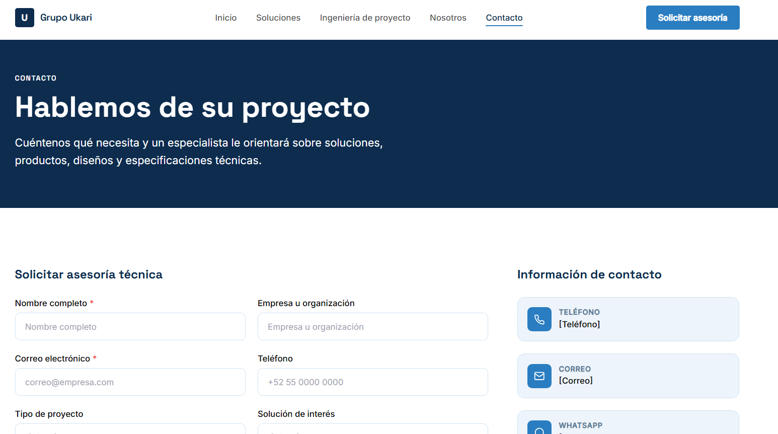Click the CONTACTO eyebrow text
Viewport: 778px width, 434px height.
(36, 78)
